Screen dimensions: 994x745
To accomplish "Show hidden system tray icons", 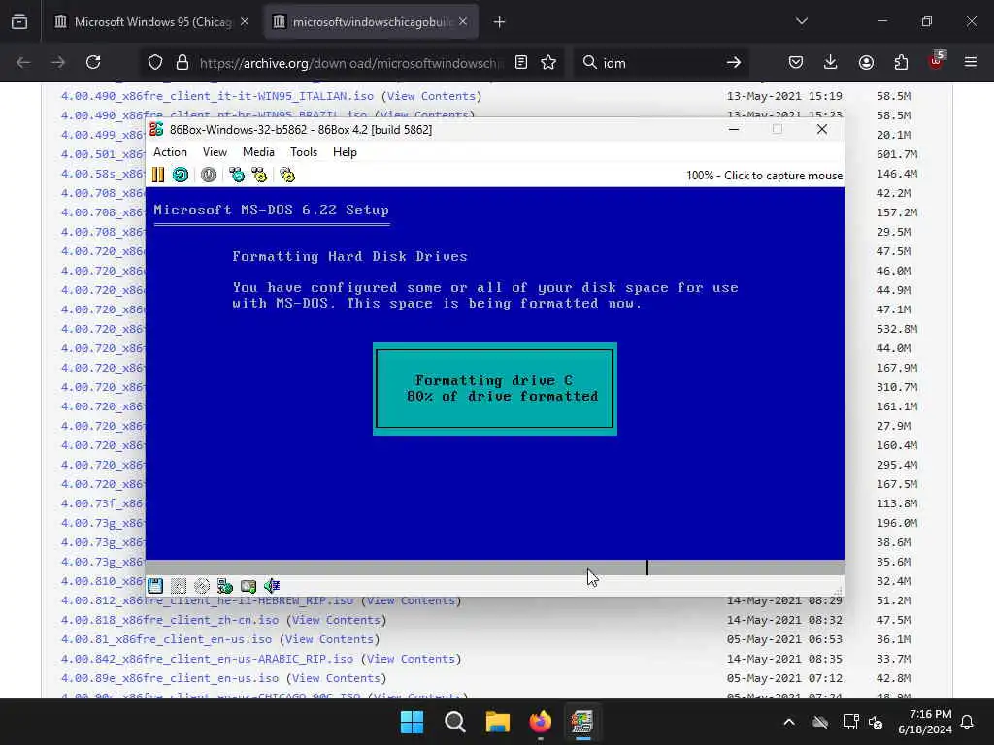I will [x=789, y=722].
